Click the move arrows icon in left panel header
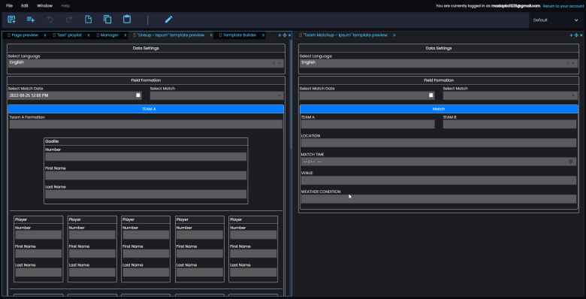Viewport: 586px width, 299px height. (x=285, y=35)
